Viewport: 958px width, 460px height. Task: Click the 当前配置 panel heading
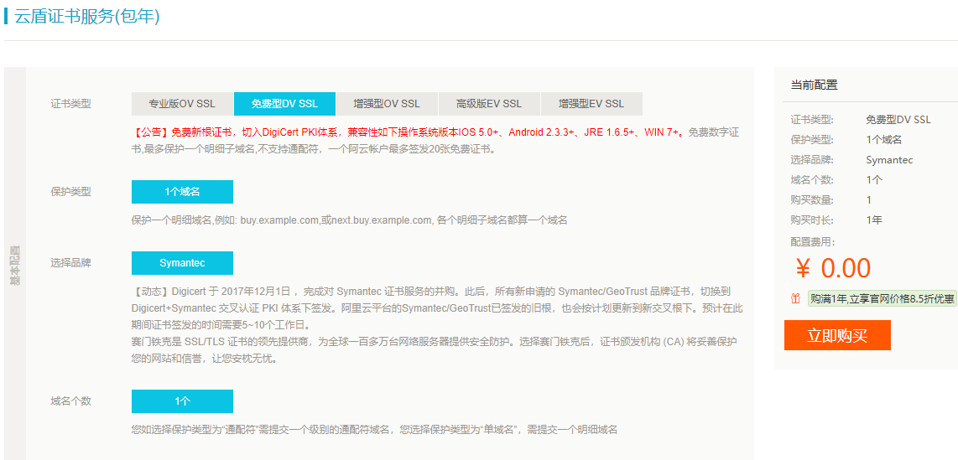814,85
